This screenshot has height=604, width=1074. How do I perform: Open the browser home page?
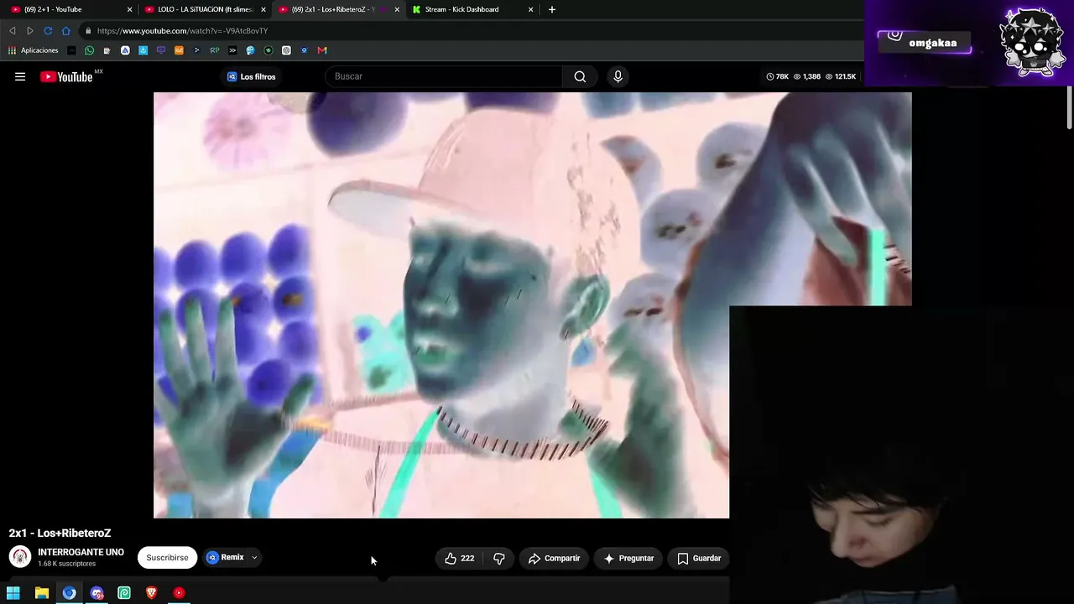(x=66, y=31)
